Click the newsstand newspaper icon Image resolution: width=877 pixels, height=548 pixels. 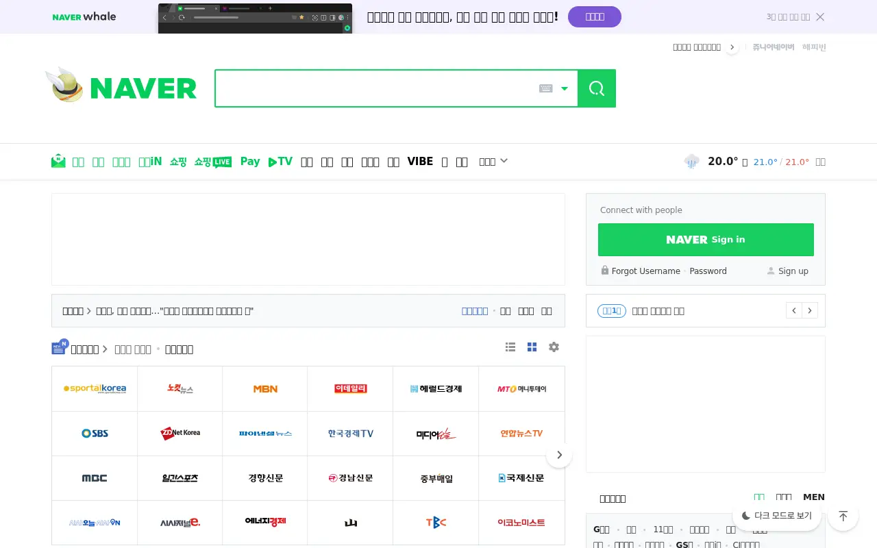[x=60, y=348]
